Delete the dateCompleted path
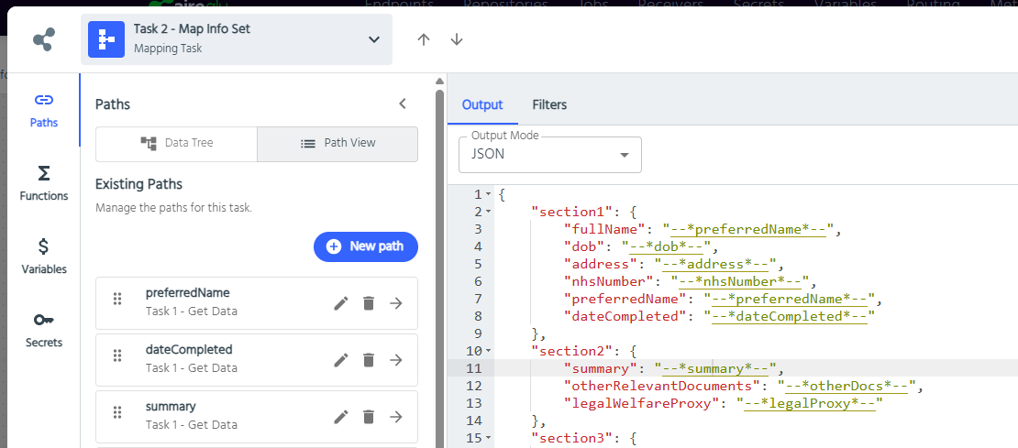1018x448 pixels. 369,360
